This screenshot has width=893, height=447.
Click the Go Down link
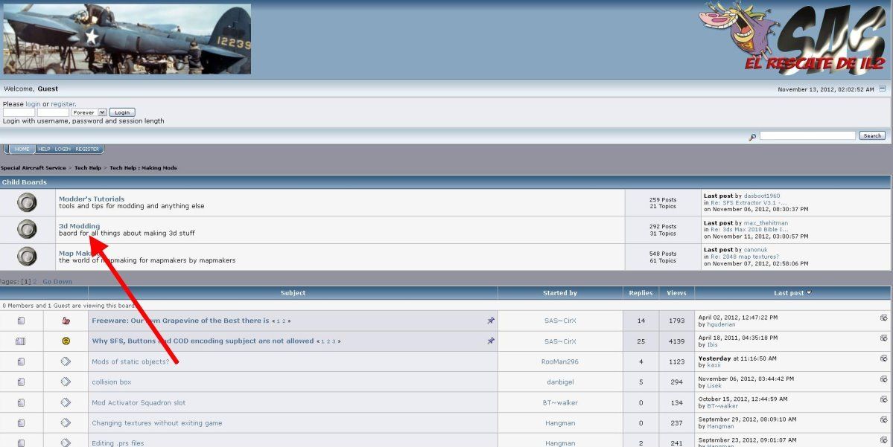click(x=57, y=282)
